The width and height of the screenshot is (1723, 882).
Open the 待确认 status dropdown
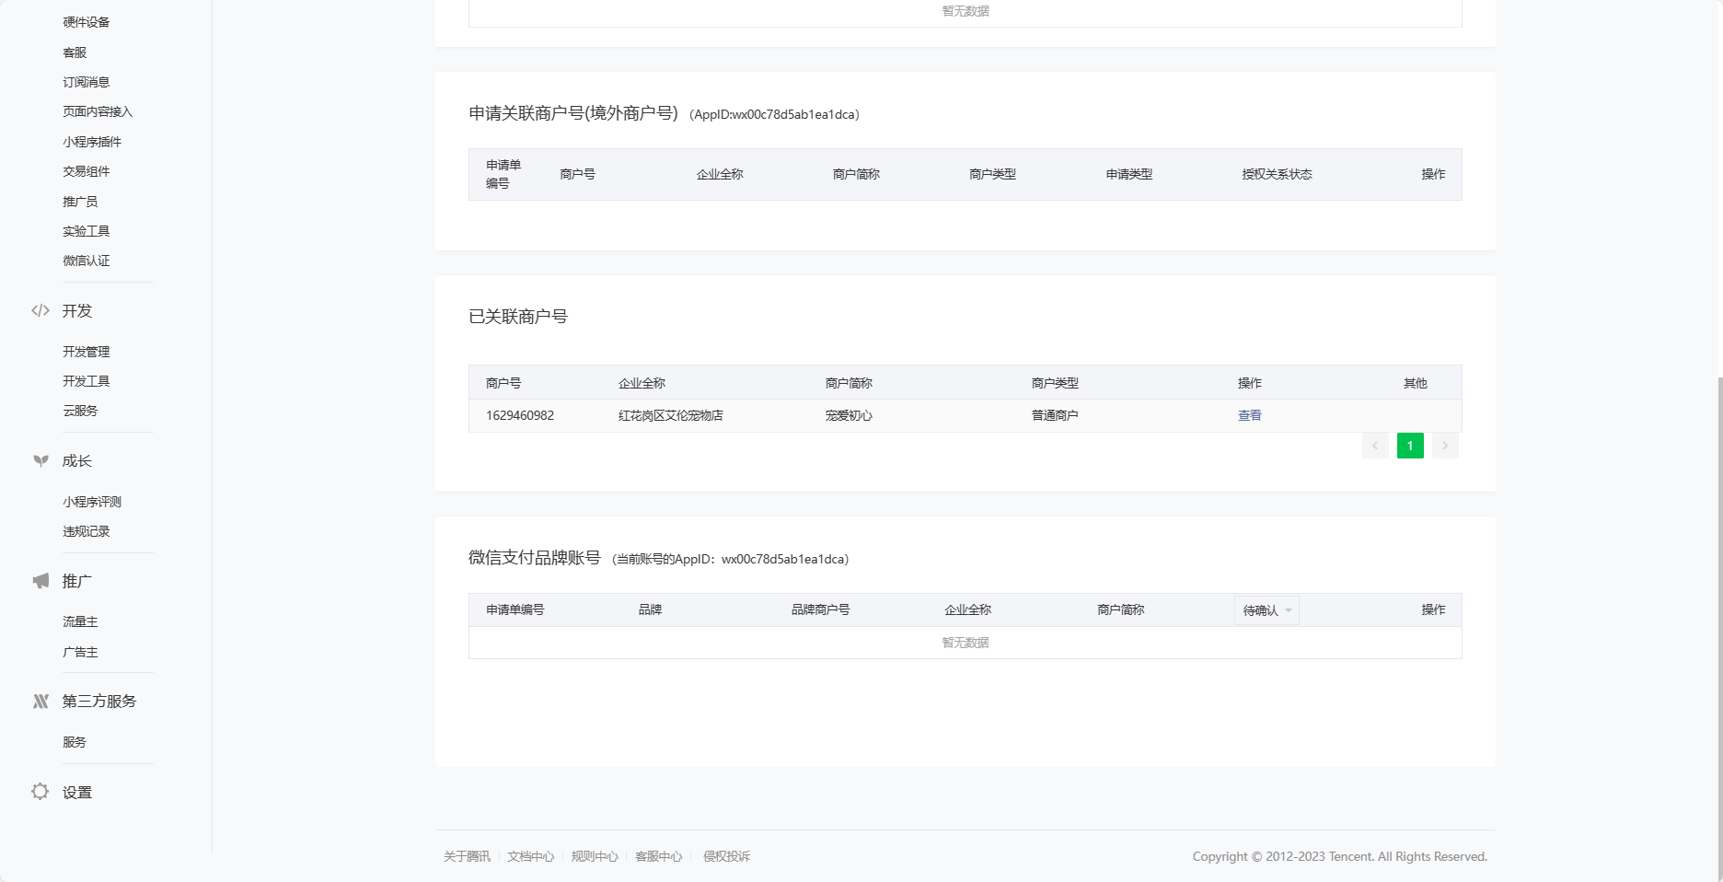tap(1266, 610)
